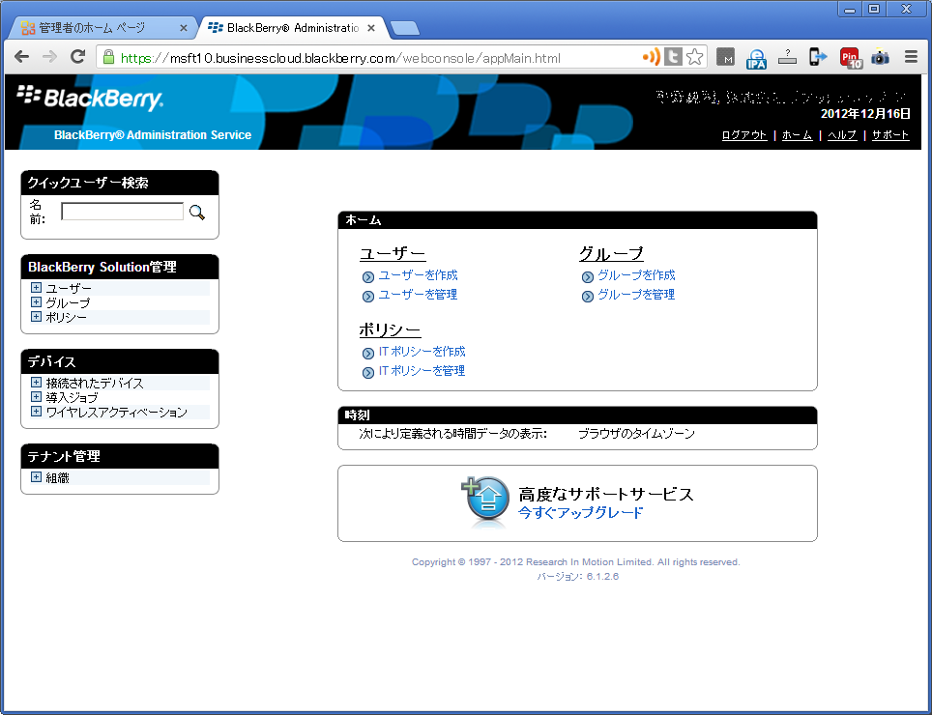The image size is (932, 715).
Task: Click the bookmark star in address bar
Action: pyautogui.click(x=694, y=58)
